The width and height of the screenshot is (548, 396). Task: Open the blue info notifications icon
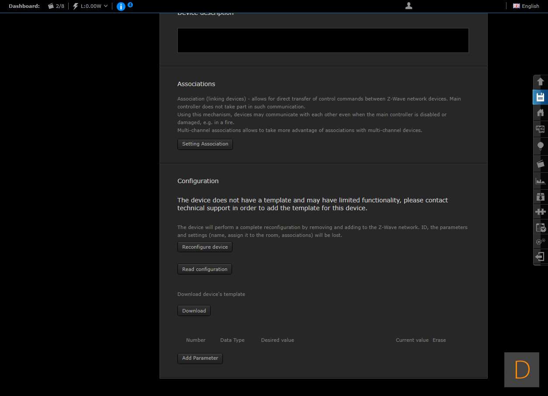[121, 6]
